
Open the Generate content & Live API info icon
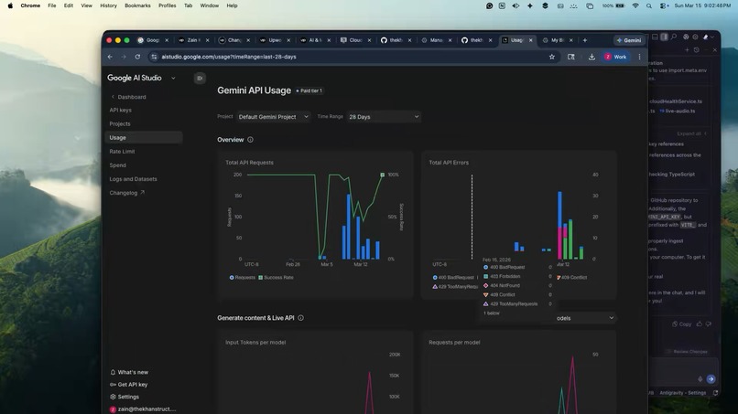[x=300, y=318]
